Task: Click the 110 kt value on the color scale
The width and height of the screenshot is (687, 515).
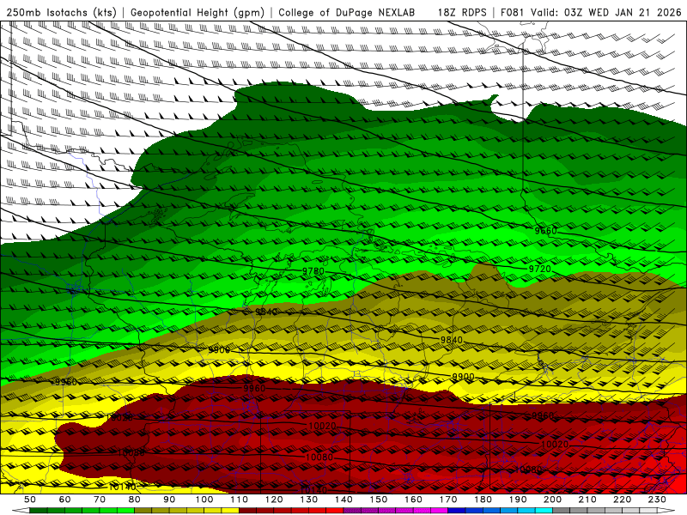Action: pyautogui.click(x=240, y=500)
